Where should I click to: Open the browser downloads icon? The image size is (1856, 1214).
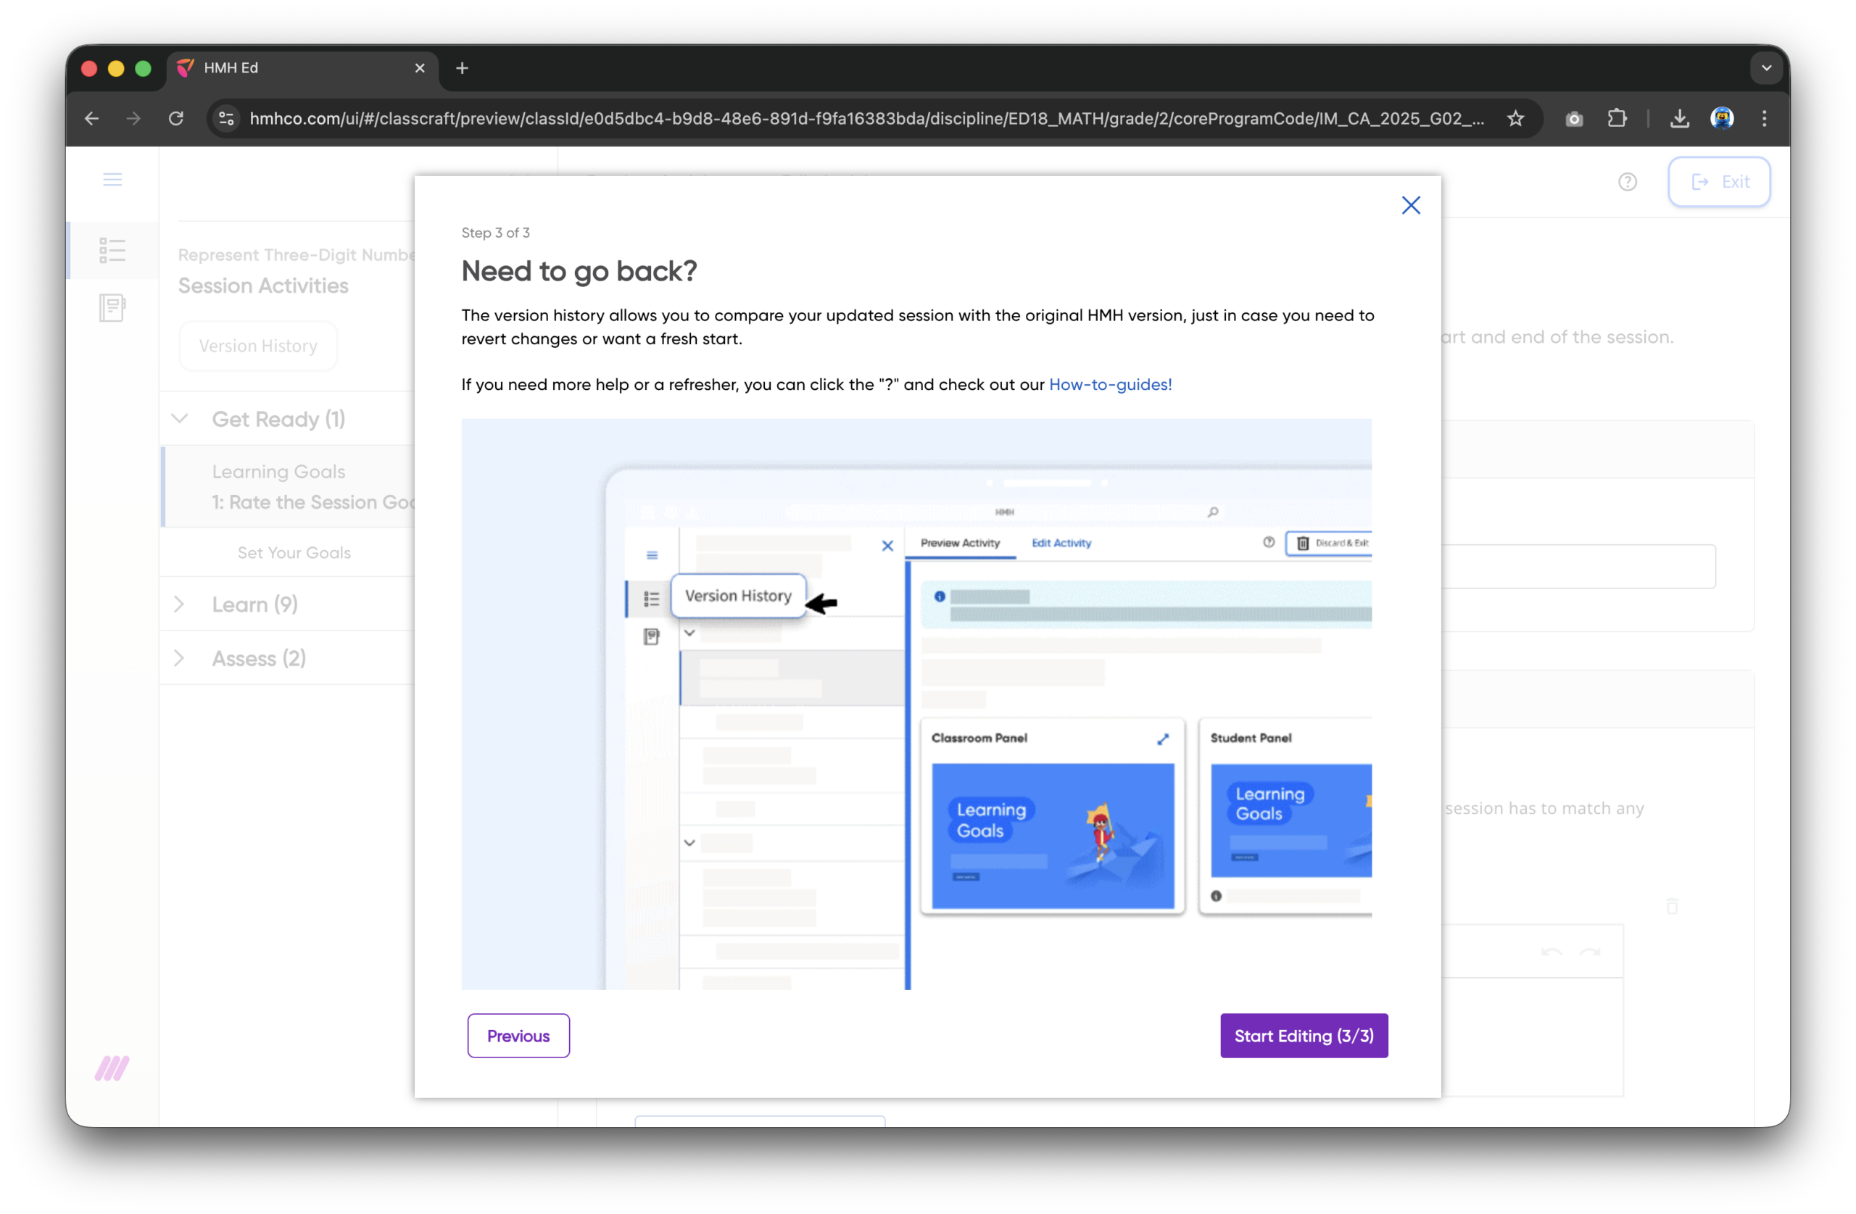click(1679, 119)
